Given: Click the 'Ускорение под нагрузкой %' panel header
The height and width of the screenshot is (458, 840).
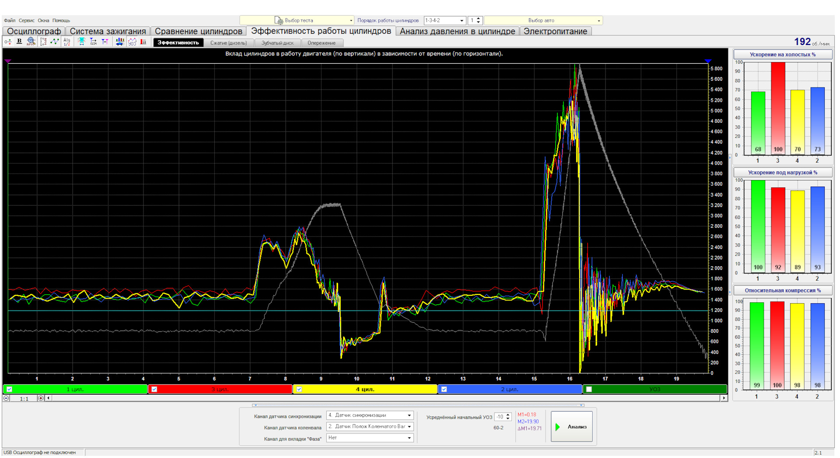Looking at the screenshot, I should tap(783, 173).
